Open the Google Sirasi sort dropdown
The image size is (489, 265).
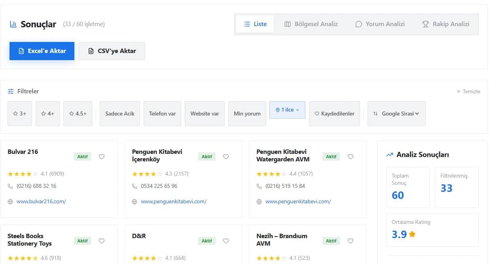tap(396, 114)
